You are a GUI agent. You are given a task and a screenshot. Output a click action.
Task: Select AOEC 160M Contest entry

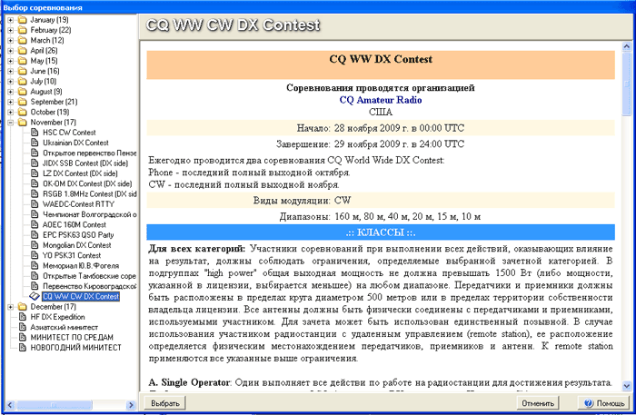point(75,224)
